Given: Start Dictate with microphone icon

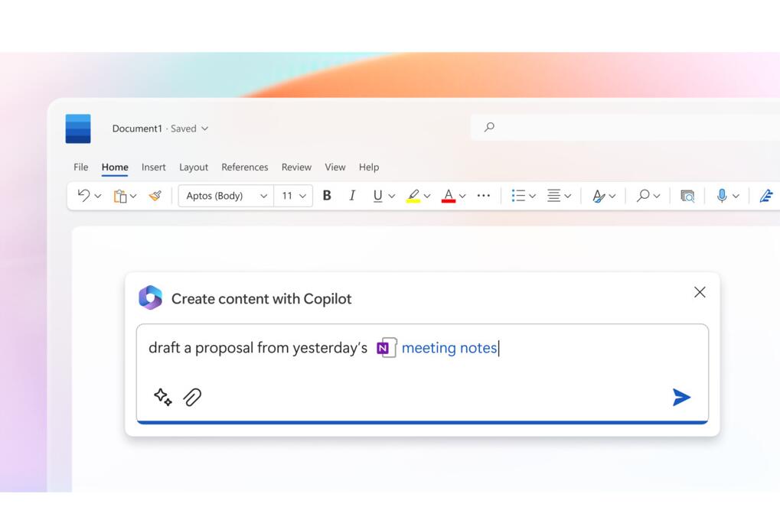Looking at the screenshot, I should click(722, 195).
